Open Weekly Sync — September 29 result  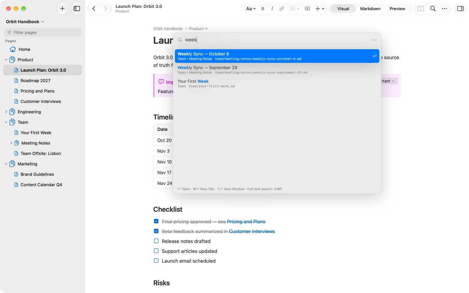tap(277, 70)
